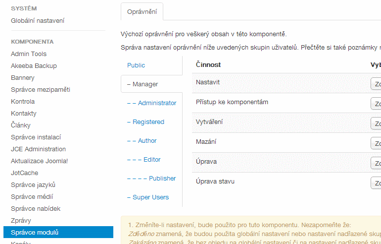Go to Globální nastavení in sidebar

38,21
